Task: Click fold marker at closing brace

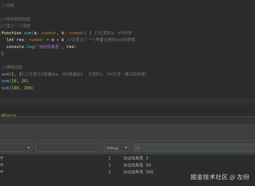Action: (1, 53)
